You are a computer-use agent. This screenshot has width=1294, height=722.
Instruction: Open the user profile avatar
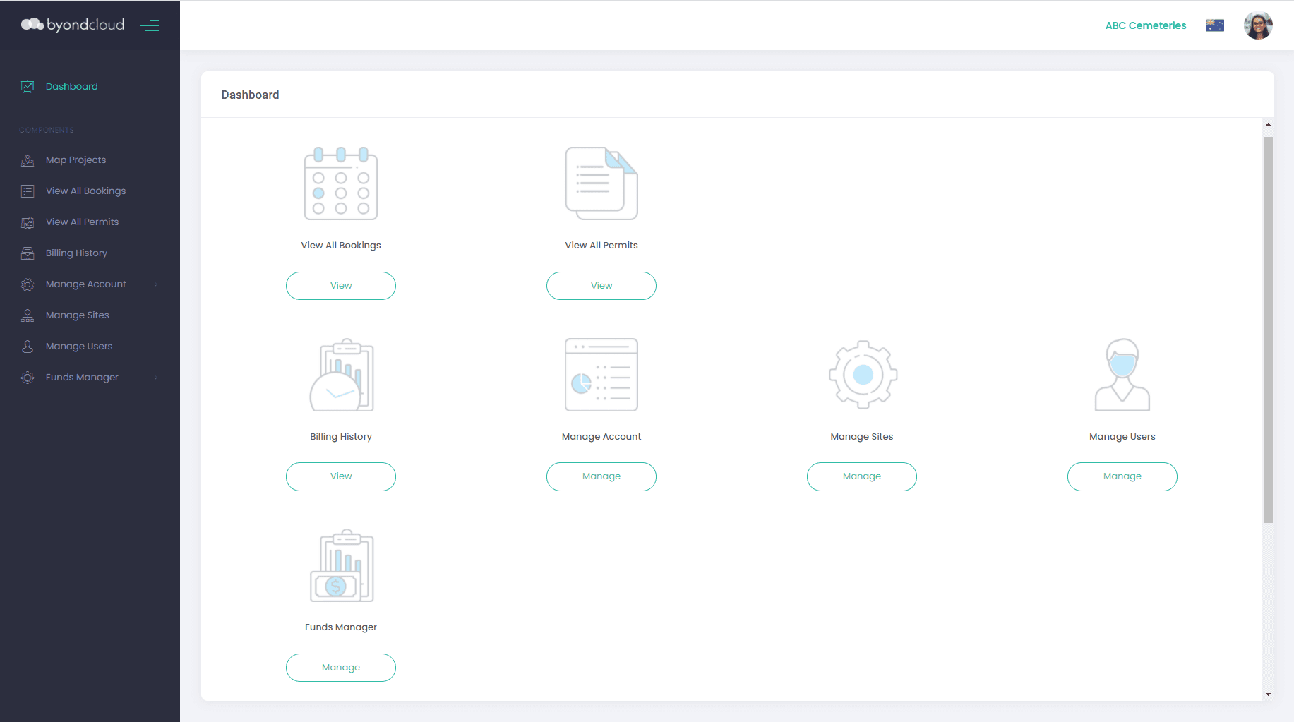click(x=1257, y=25)
